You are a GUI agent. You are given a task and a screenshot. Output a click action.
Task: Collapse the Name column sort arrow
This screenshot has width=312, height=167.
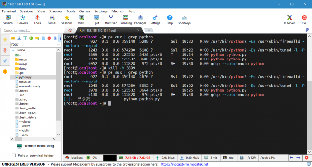point(13,50)
